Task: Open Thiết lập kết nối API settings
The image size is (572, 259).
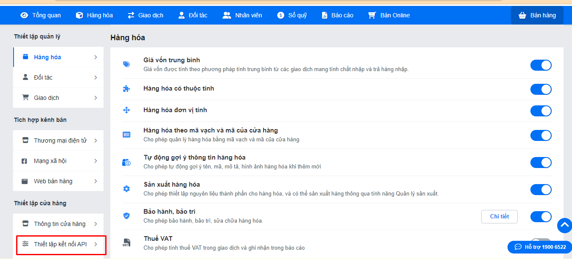Action: pos(60,244)
